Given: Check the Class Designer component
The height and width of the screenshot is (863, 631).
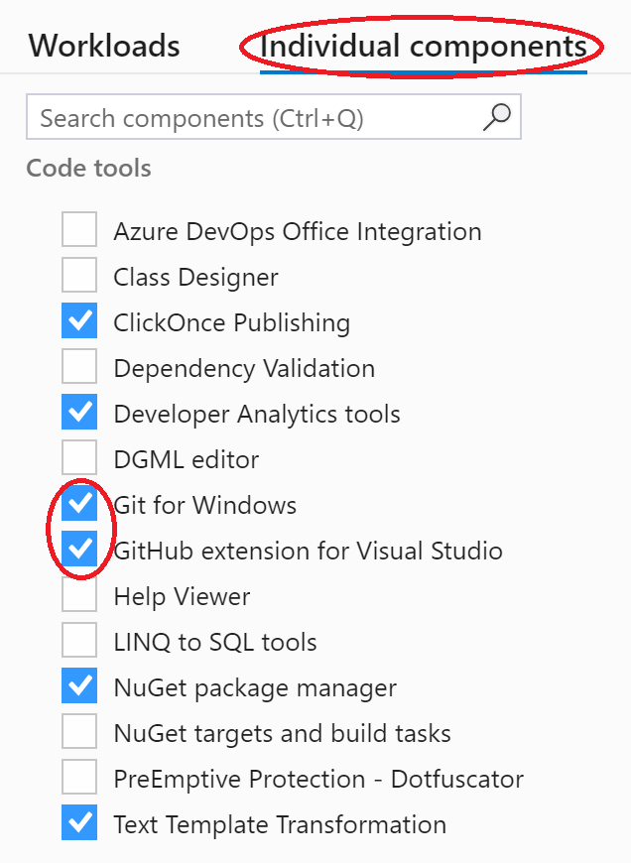Looking at the screenshot, I should point(79,277).
